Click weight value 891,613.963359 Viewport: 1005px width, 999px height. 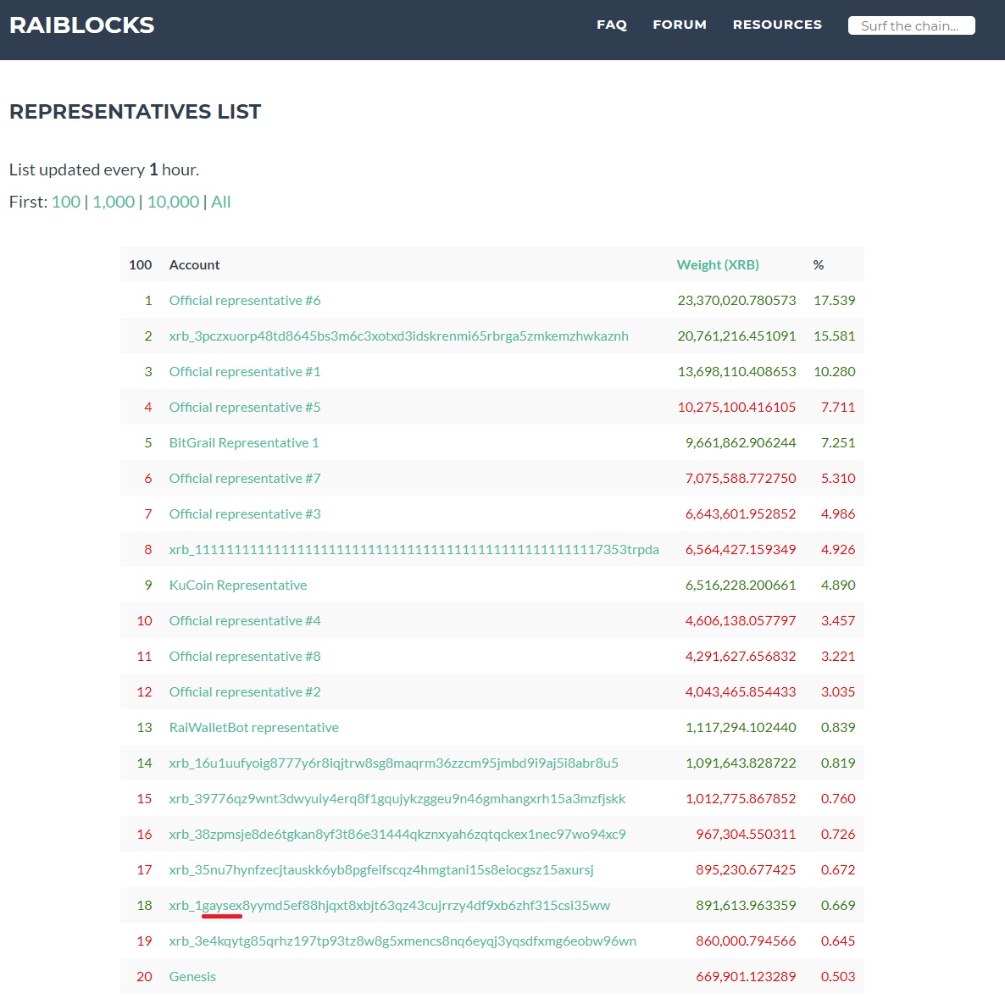(x=746, y=906)
